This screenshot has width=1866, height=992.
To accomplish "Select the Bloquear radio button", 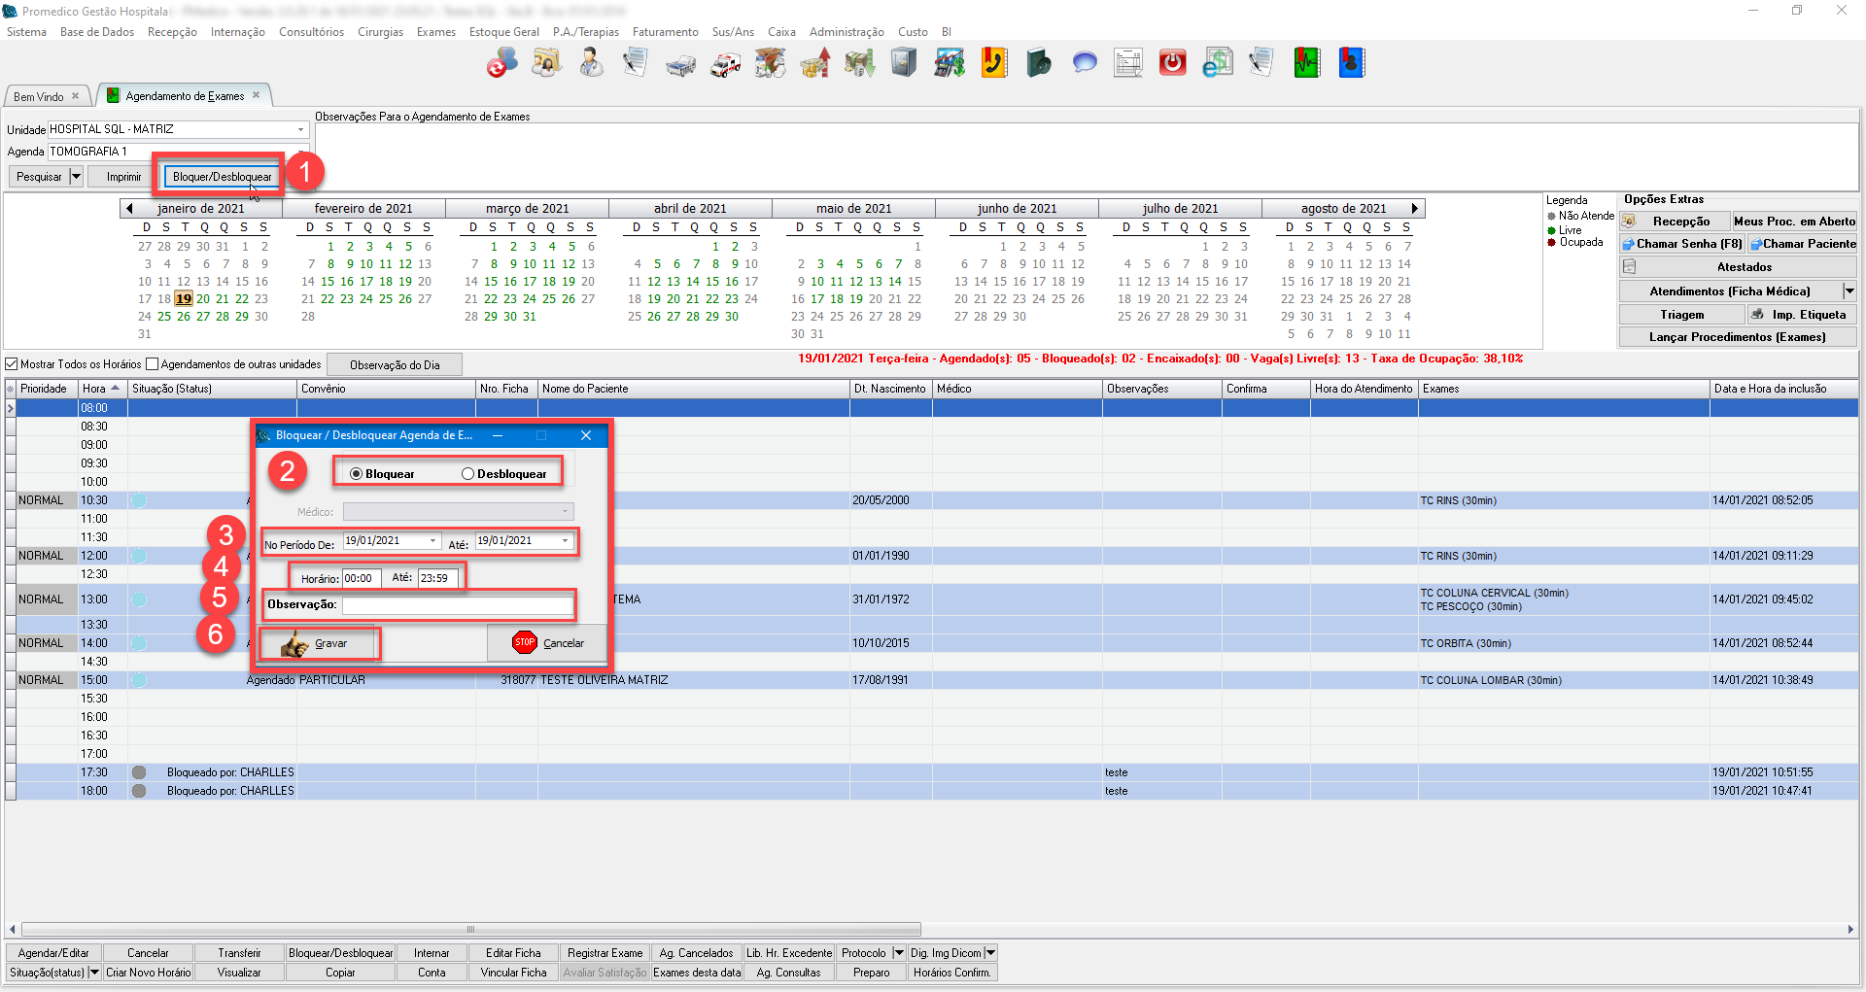I will point(357,474).
